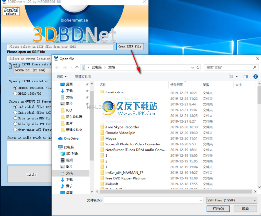Click 打开(O) button
Image resolution: width=261 pixels, height=216 pixels.
coord(218,209)
